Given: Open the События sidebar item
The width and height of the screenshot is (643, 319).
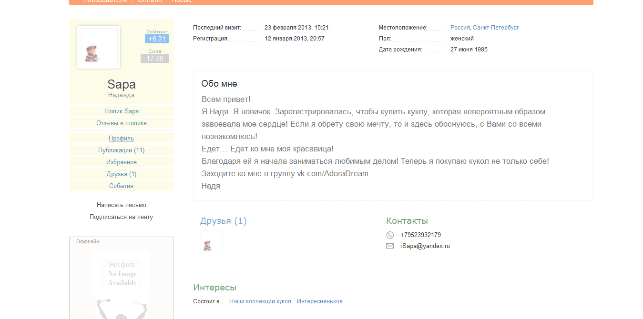Looking at the screenshot, I should coord(122,186).
